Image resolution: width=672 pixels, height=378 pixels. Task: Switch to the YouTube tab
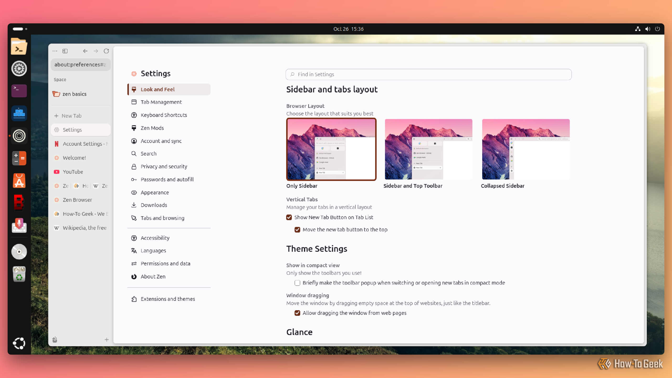(81, 172)
